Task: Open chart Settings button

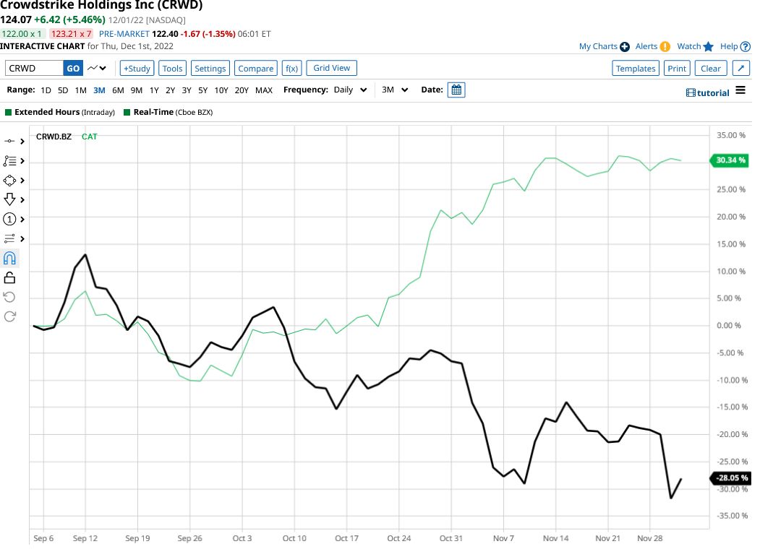Action: tap(210, 69)
